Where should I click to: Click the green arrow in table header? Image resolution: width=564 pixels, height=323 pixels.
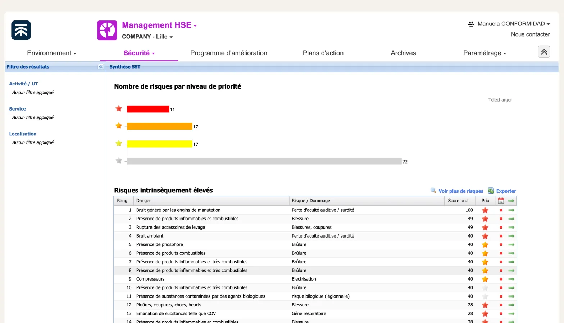point(511,201)
